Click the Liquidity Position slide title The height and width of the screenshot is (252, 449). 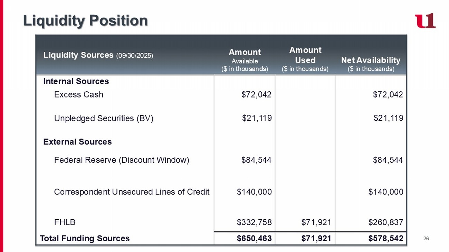(85, 21)
